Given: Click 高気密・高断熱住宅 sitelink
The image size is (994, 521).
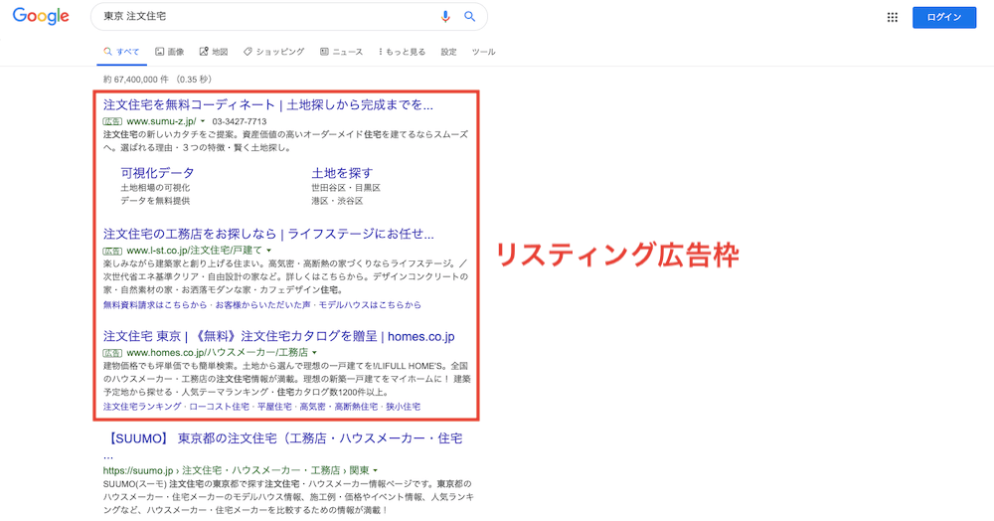Looking at the screenshot, I should 339,407.
